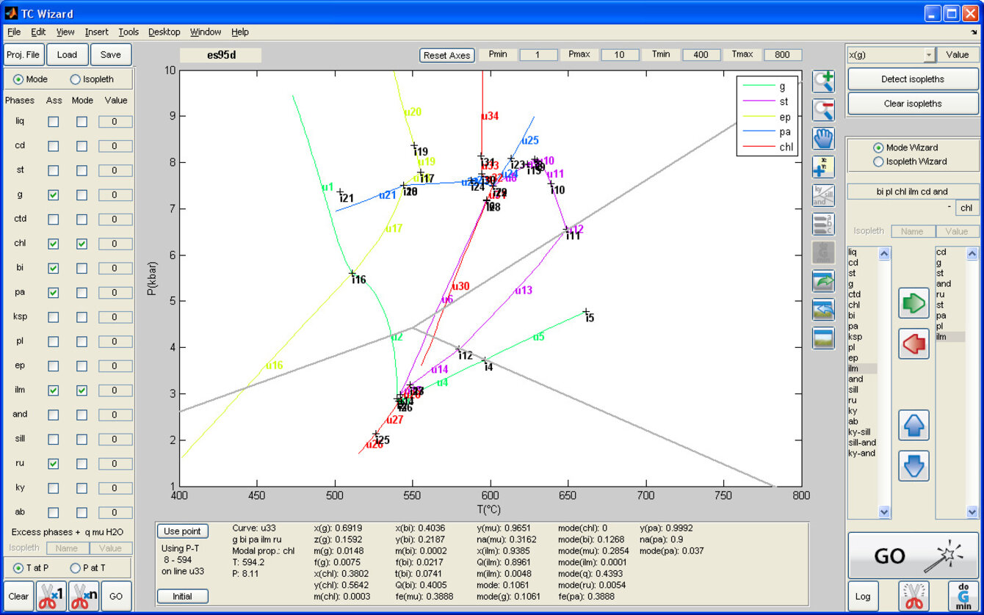Screen dimensions: 984x615
Task: Open the Insert menu
Action: click(x=96, y=32)
